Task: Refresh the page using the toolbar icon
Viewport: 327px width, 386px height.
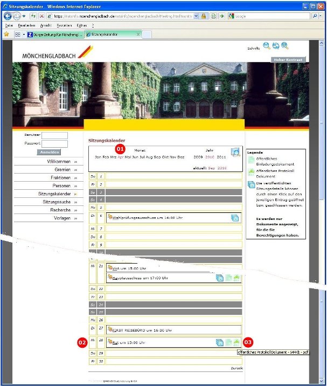Action: coord(33,16)
